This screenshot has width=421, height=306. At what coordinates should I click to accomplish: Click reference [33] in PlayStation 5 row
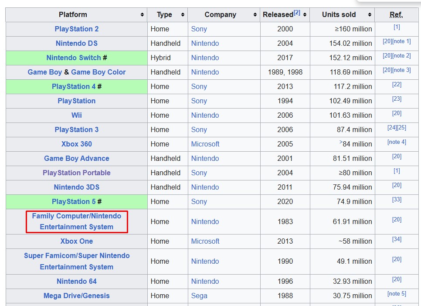pos(397,199)
